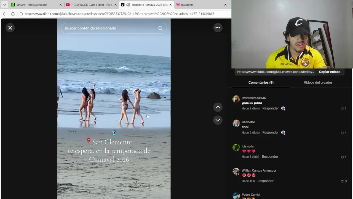
Task: Reply to javierestrada1507's comment
Action: [270, 108]
